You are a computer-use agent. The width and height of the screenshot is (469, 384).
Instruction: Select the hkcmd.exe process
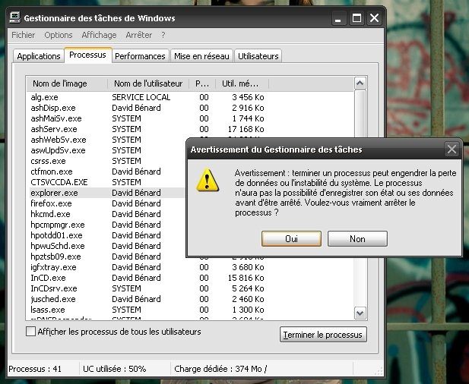coord(50,214)
